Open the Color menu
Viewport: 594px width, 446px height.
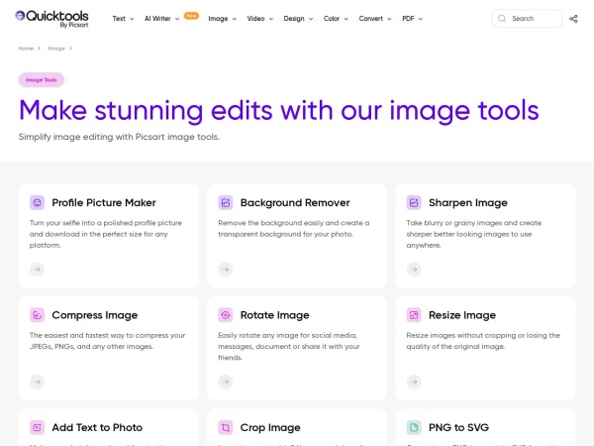(336, 19)
